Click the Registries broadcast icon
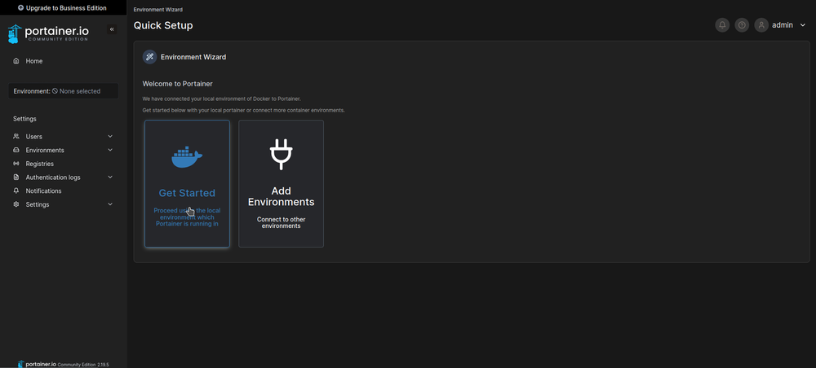816x368 pixels. click(x=16, y=164)
